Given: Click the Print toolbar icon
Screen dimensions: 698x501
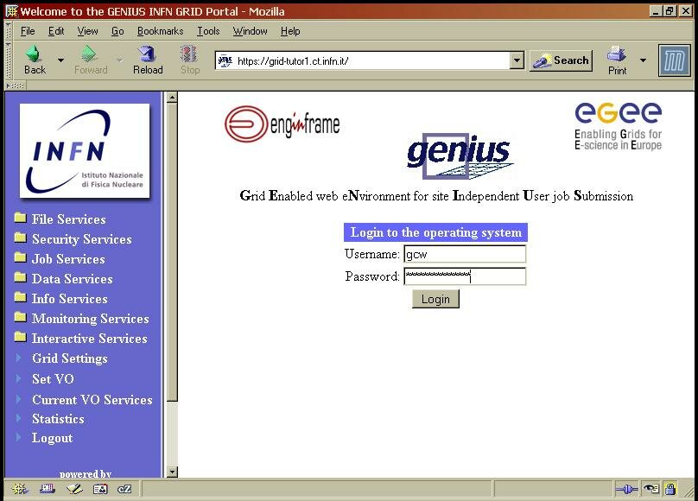Looking at the screenshot, I should click(617, 60).
